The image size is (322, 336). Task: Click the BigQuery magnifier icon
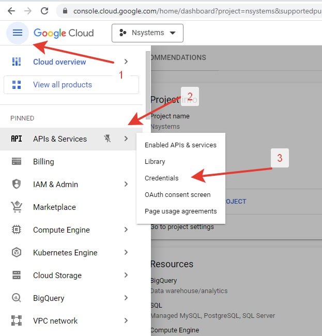[17, 298]
